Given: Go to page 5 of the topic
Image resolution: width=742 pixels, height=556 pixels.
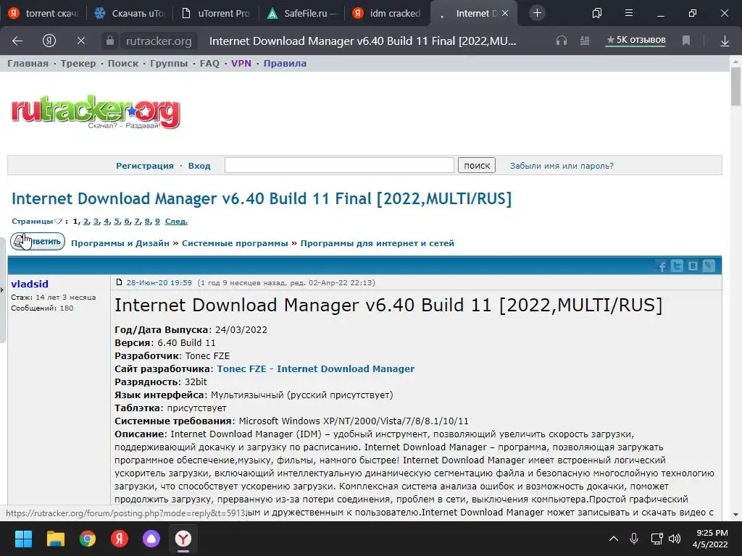Looking at the screenshot, I should (117, 222).
